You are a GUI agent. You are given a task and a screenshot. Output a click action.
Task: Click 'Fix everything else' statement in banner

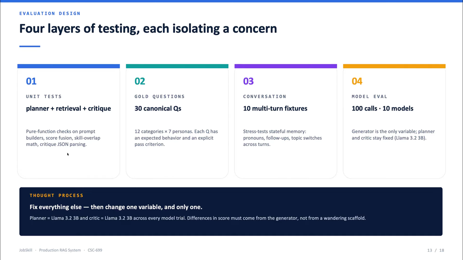point(116,207)
